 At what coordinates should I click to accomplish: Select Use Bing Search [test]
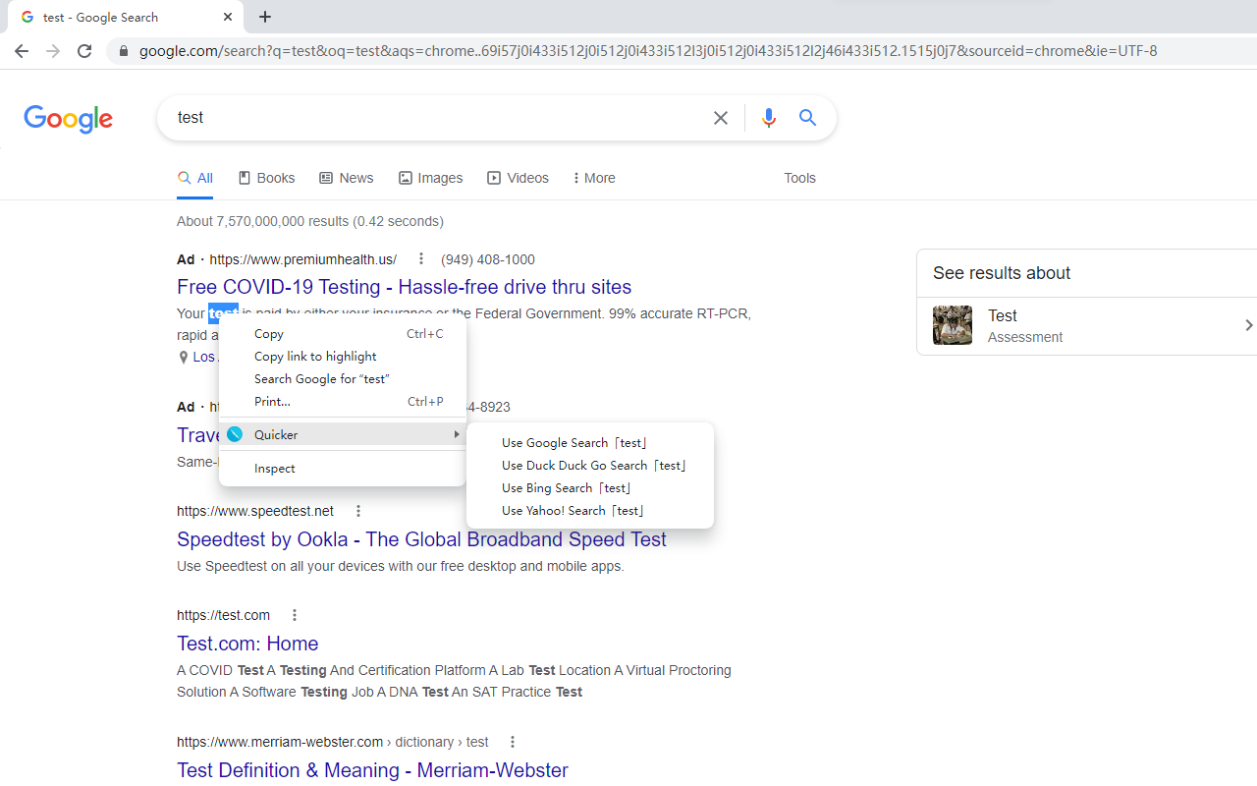pyautogui.click(x=590, y=488)
